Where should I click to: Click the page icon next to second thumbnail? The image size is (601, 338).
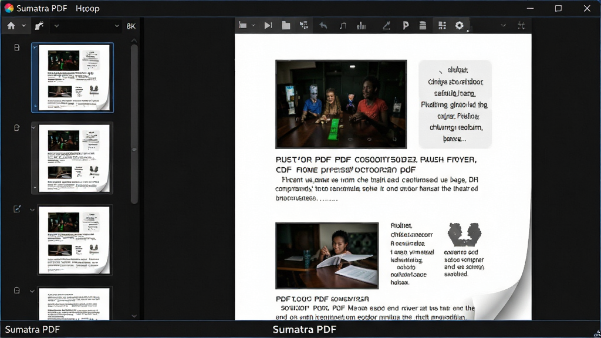(17, 127)
